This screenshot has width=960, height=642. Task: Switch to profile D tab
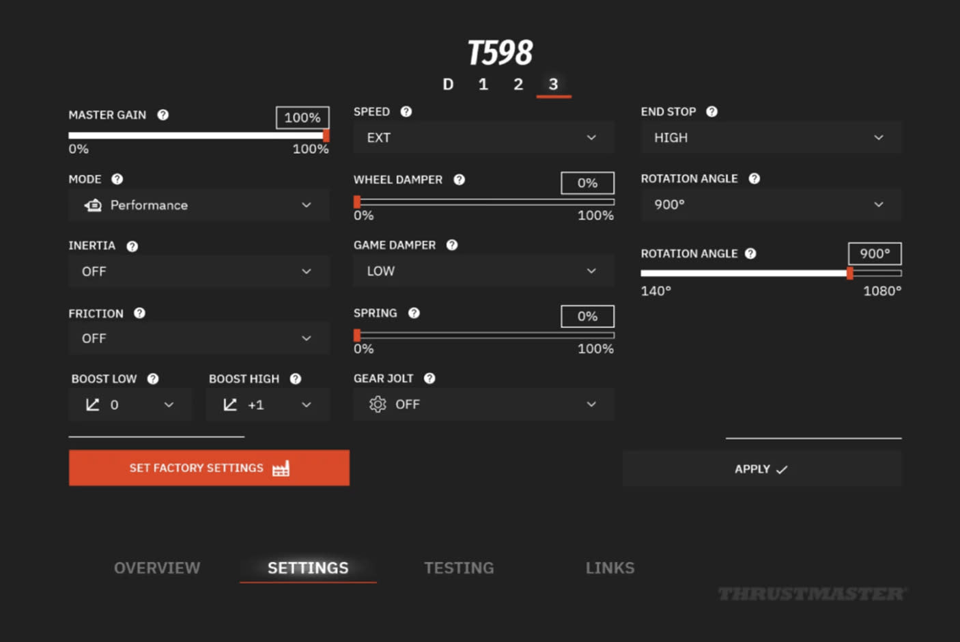[x=448, y=84]
